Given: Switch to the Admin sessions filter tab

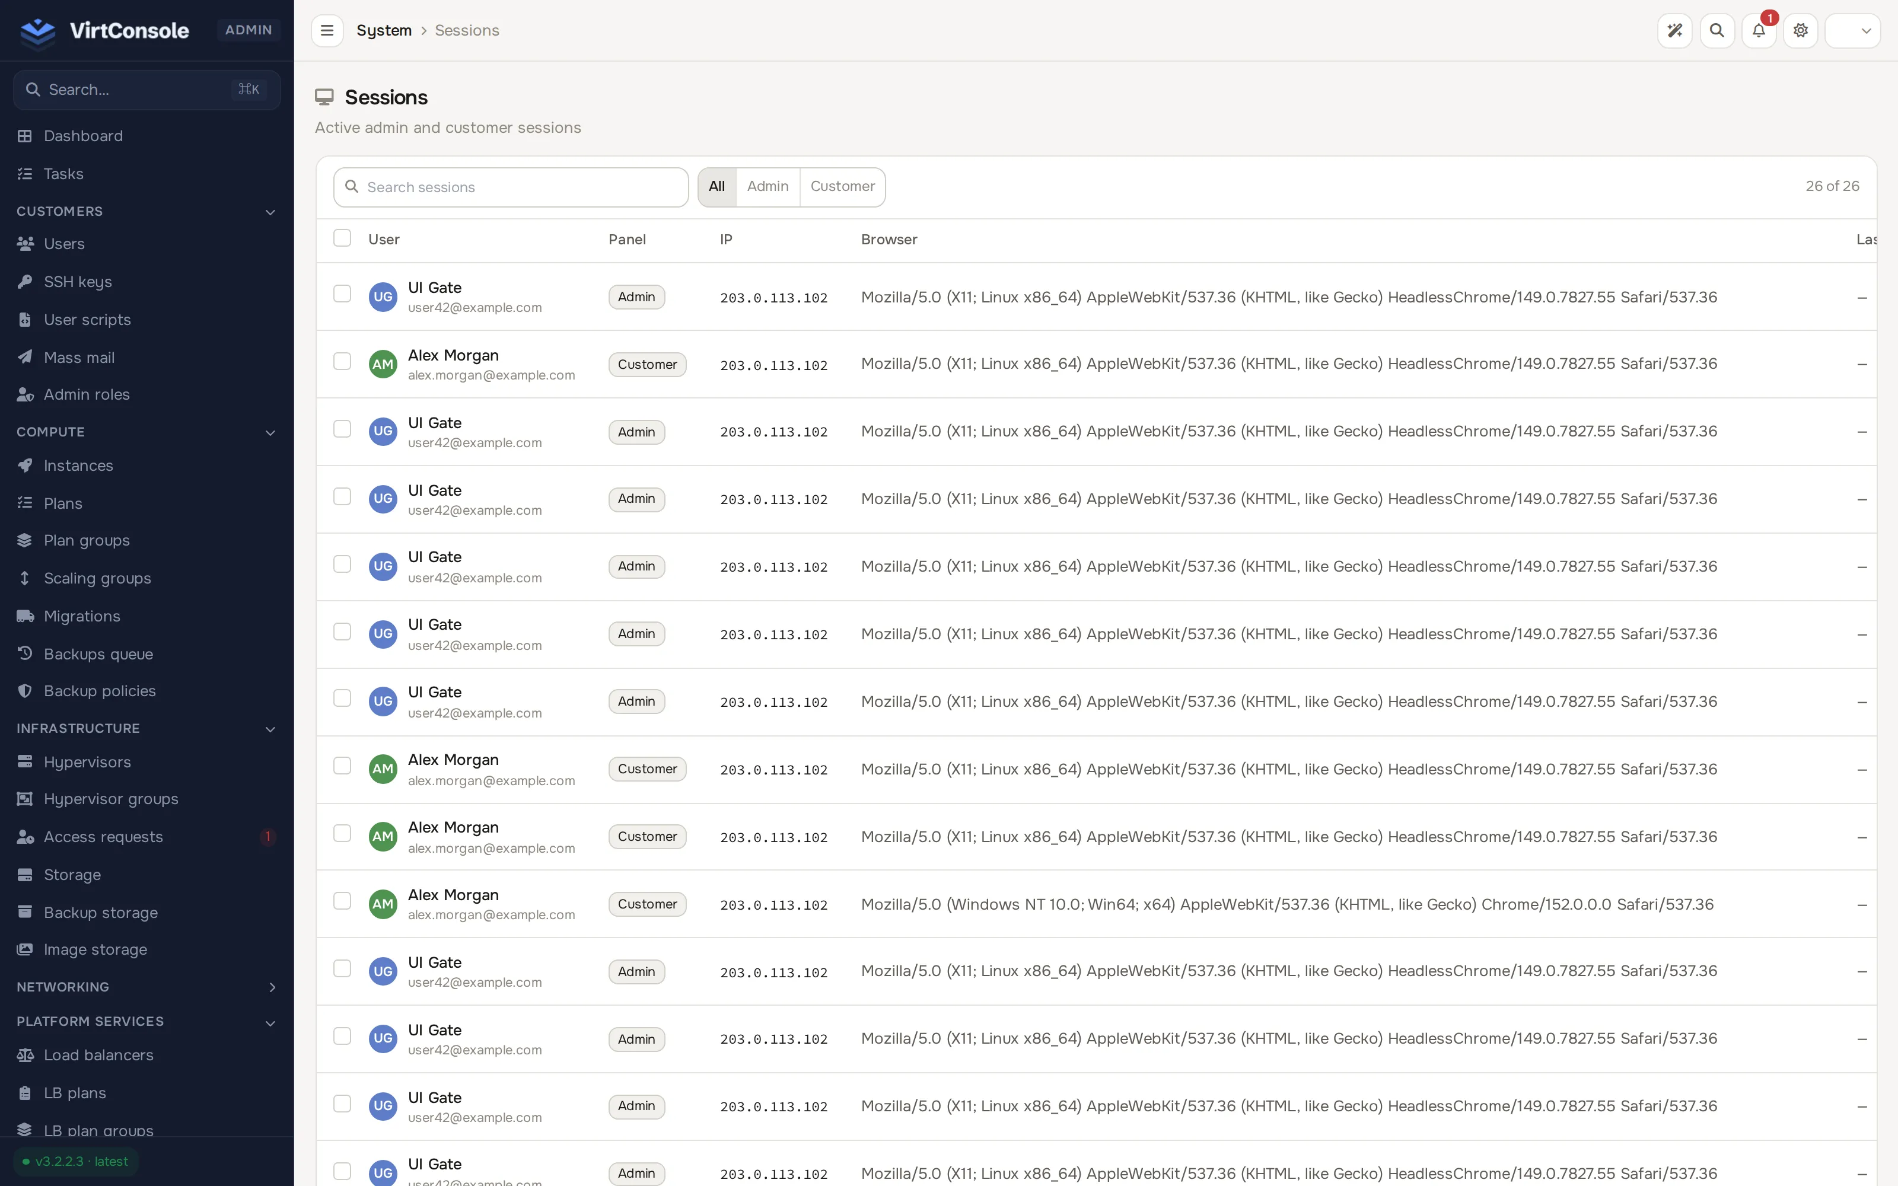Looking at the screenshot, I should coord(767,187).
